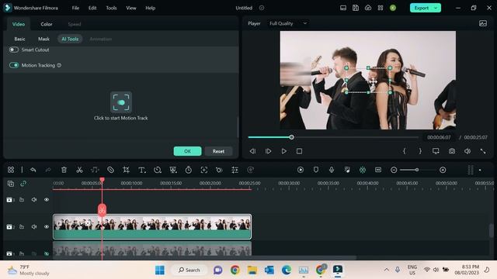This screenshot has height=279, width=497.
Task: Switch to the Mask sub-tab
Action: click(43, 39)
